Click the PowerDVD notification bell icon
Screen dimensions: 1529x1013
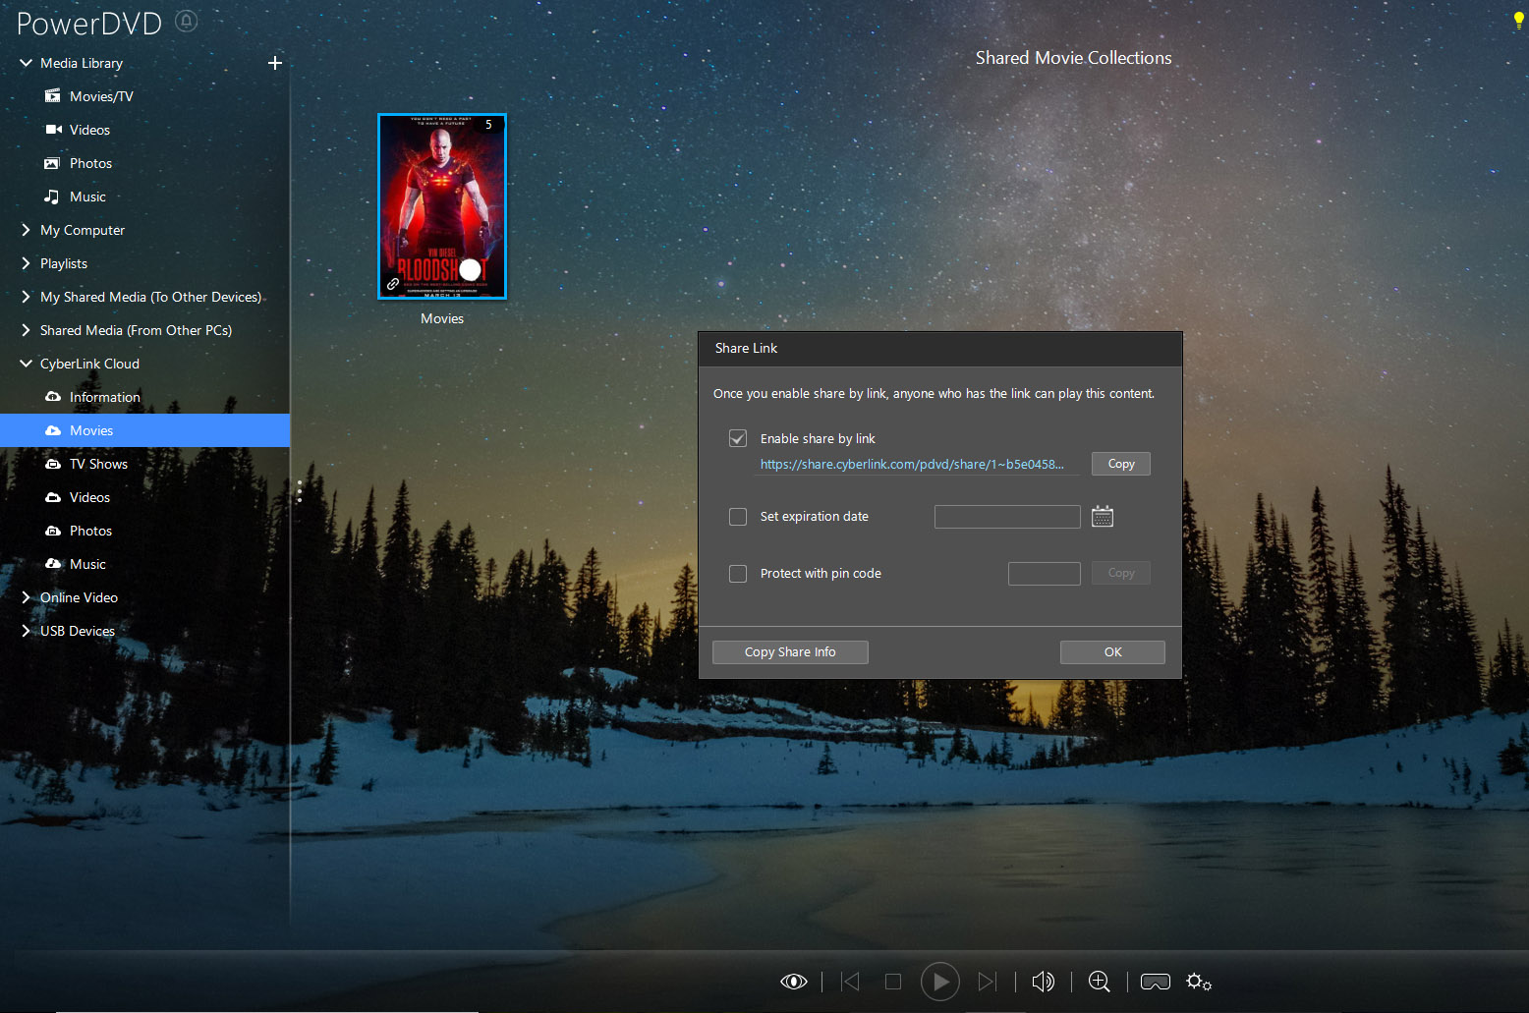click(x=186, y=21)
